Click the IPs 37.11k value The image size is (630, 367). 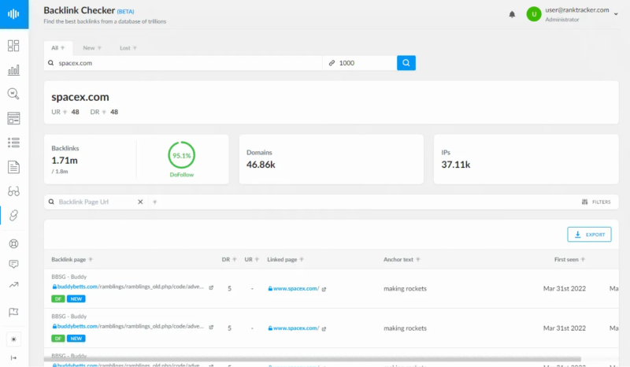pyautogui.click(x=456, y=165)
